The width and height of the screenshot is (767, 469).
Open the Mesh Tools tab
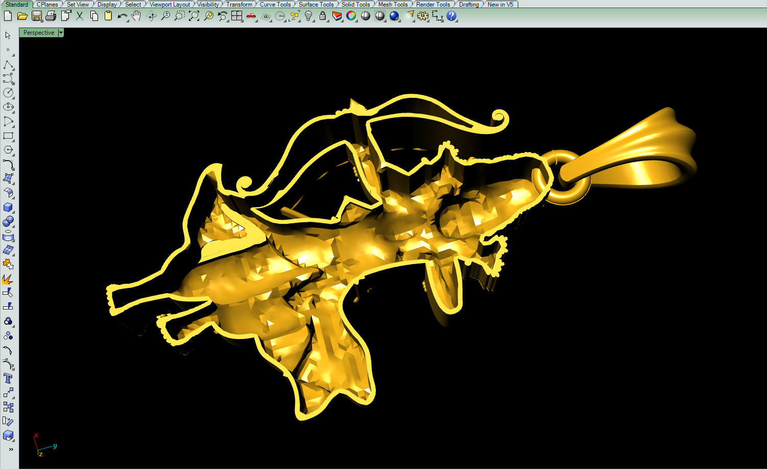pos(393,5)
